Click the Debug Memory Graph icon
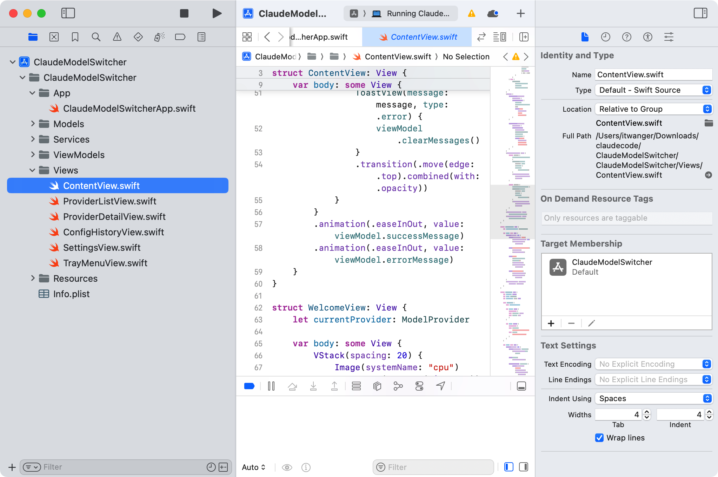The height and width of the screenshot is (477, 718). (398, 386)
